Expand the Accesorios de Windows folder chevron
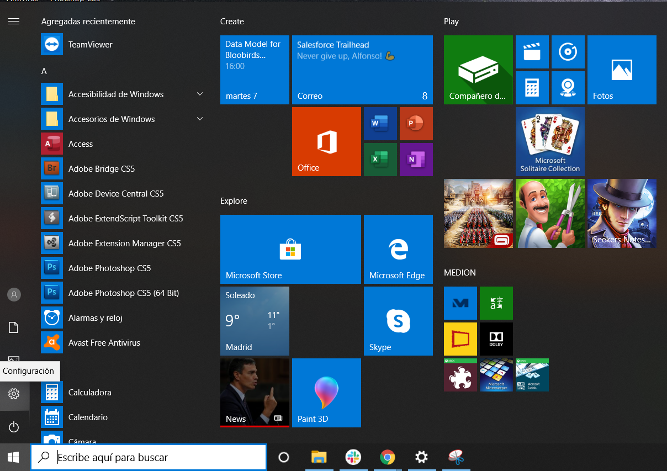 pos(200,119)
